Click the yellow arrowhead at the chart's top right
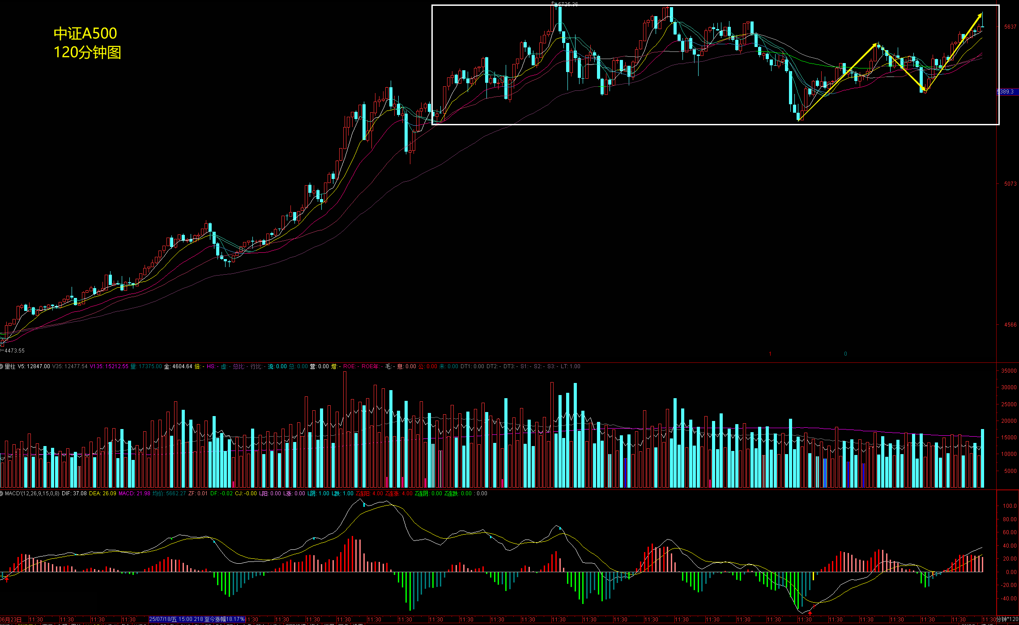Viewport: 1019px width, 625px height. 980,16
